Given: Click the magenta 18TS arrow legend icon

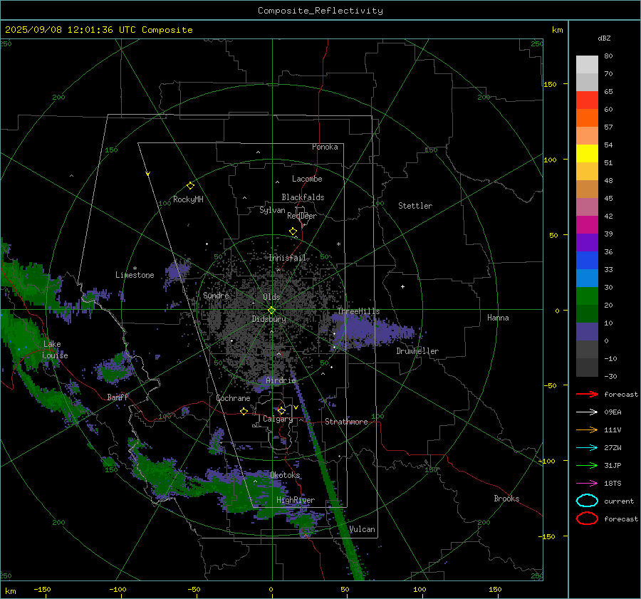Looking at the screenshot, I should (x=588, y=484).
